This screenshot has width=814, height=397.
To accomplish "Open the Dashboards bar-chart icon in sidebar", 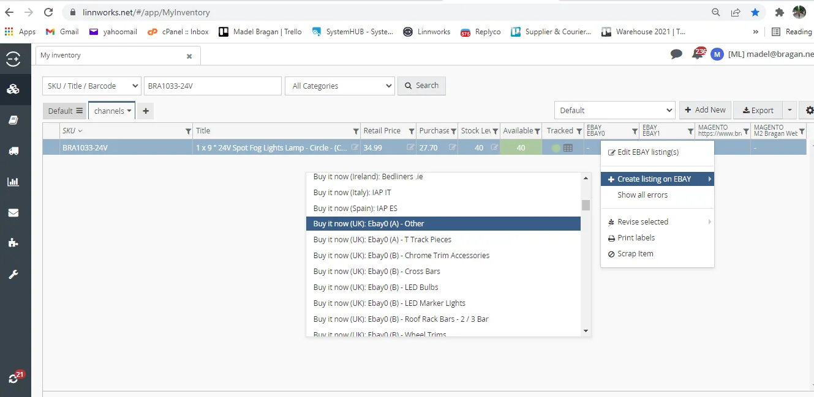I will tap(13, 182).
